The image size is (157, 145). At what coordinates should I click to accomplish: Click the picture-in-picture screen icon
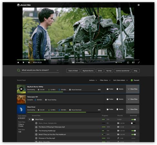(133, 62)
